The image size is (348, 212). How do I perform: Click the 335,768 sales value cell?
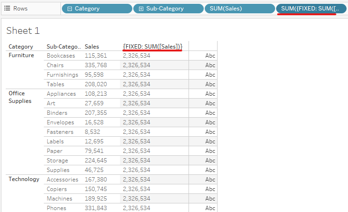point(96,65)
